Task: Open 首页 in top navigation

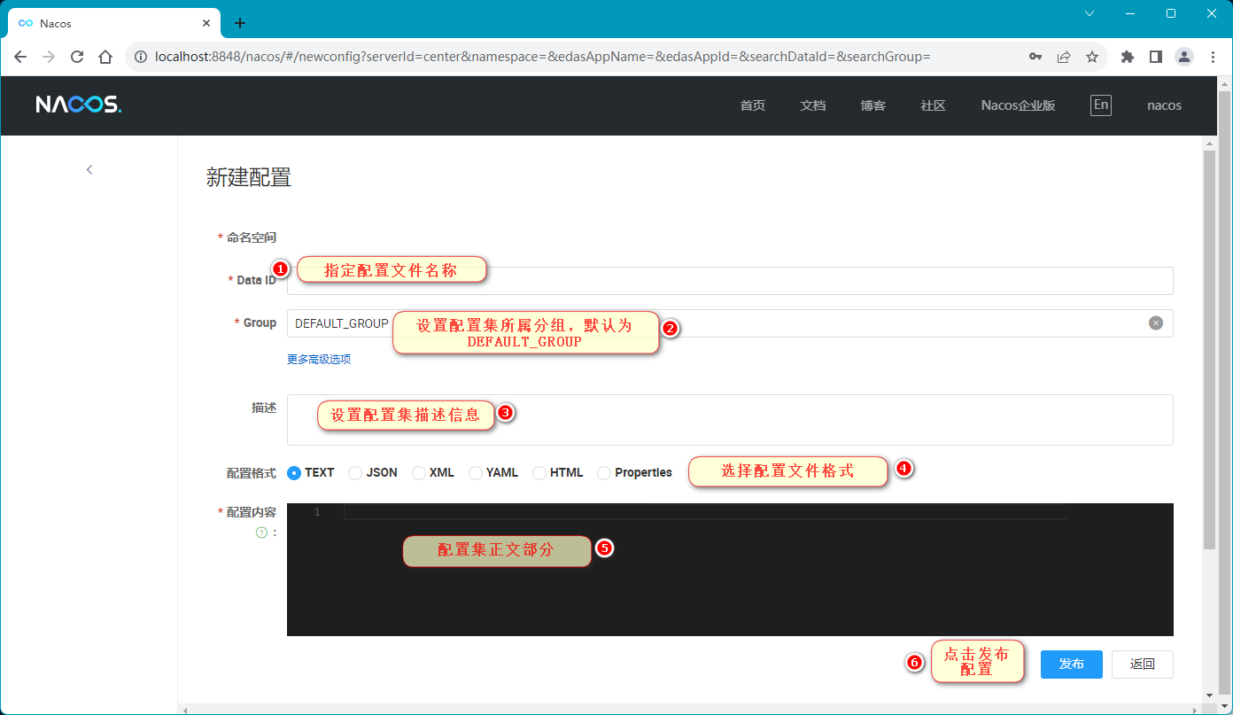Action: point(753,105)
